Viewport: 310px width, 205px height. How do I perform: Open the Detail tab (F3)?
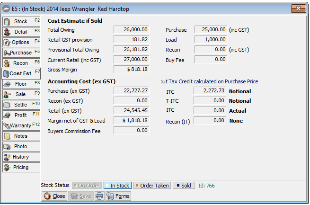point(21,32)
